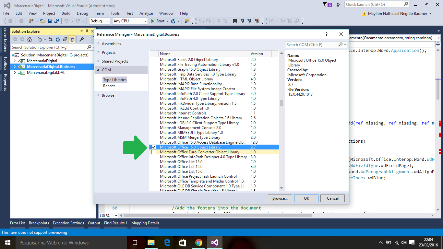Image resolution: width=443 pixels, height=249 pixels.
Task: Collapse the COM section
Action: coord(99,70)
